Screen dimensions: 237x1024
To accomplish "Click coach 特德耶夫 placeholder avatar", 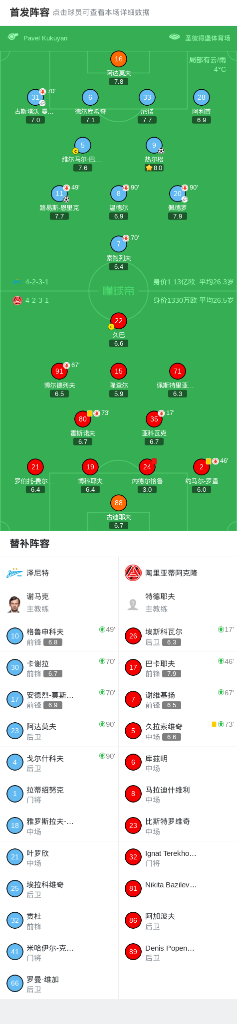I will [133, 604].
